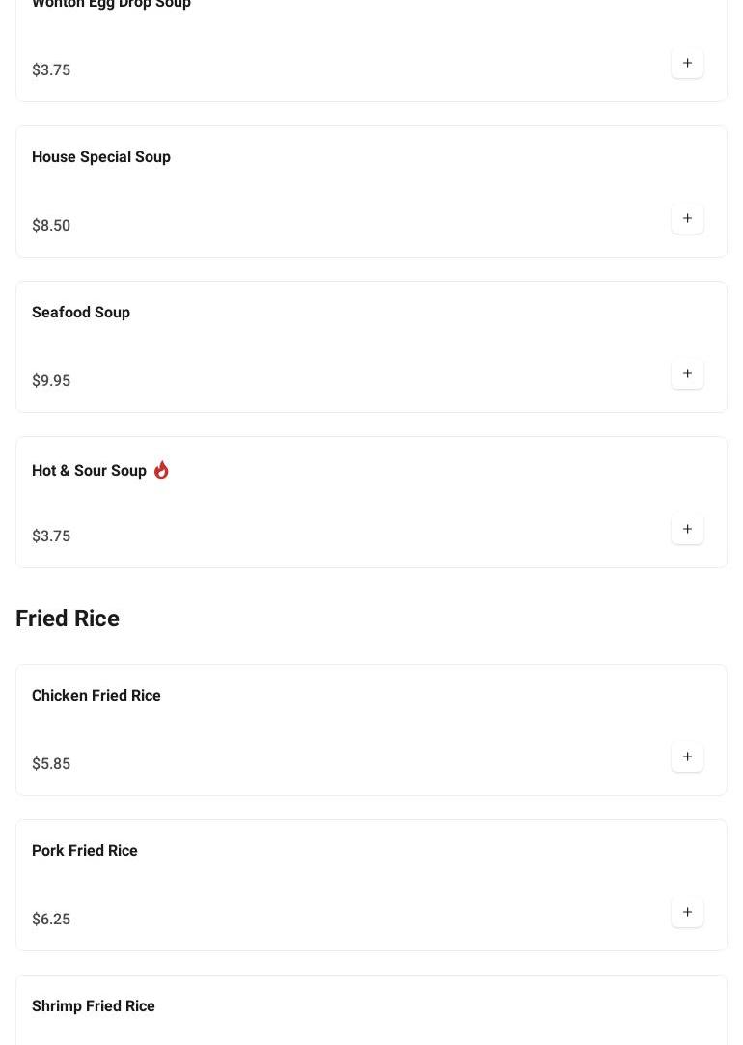Add Wonton Egg Drop Soup to order
The width and height of the screenshot is (743, 1045).
point(687,64)
